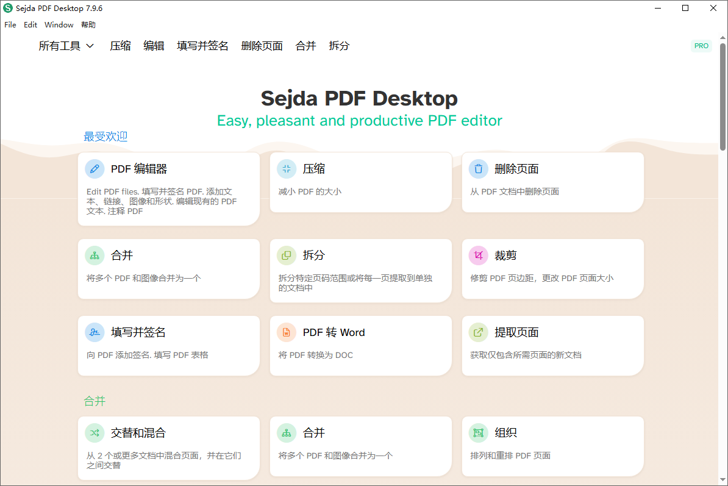Click description '排列和重排 PDF 页面'
Screen dimensions: 728x486
click(x=510, y=456)
